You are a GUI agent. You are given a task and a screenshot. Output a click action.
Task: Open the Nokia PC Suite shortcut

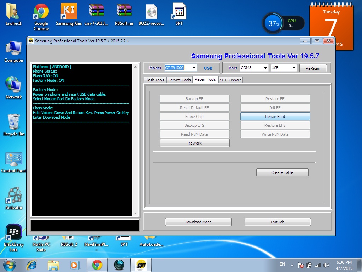(41, 244)
